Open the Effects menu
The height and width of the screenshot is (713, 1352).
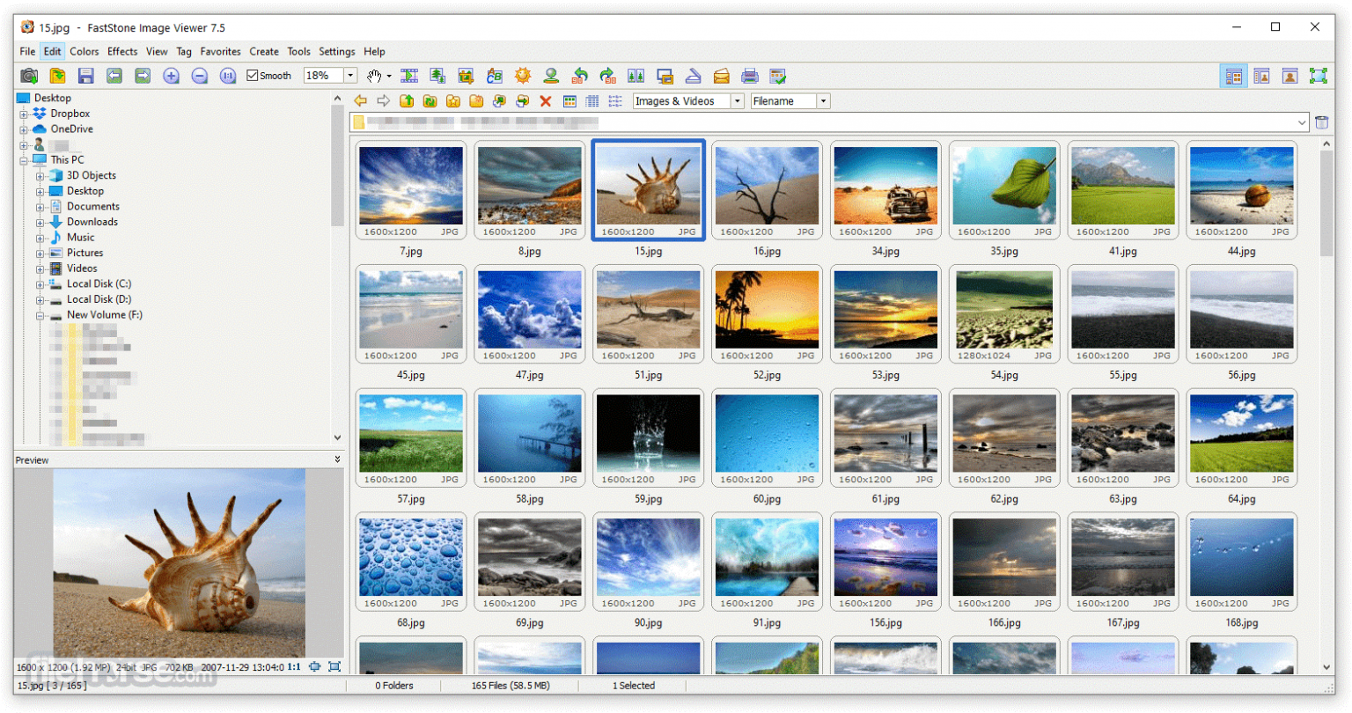pos(121,51)
